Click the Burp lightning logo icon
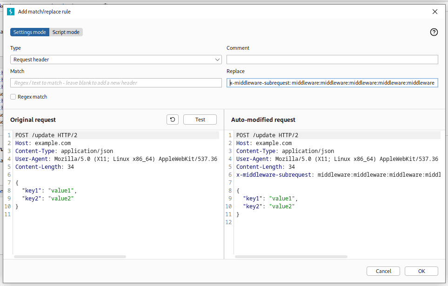This screenshot has height=286, width=448. pyautogui.click(x=11, y=12)
